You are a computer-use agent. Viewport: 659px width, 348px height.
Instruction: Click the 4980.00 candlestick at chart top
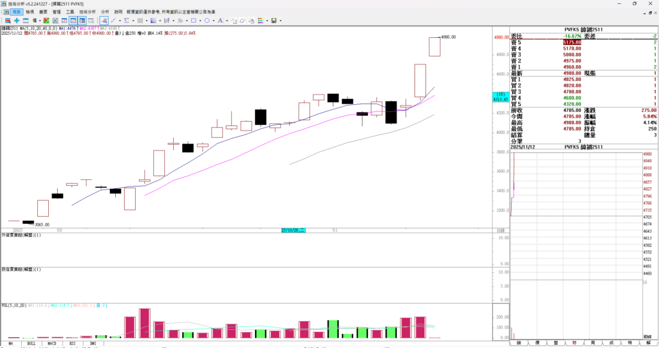pyautogui.click(x=434, y=46)
